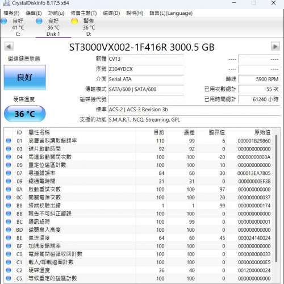
Task: Click the 36 °C temperature button
Action: (25, 114)
